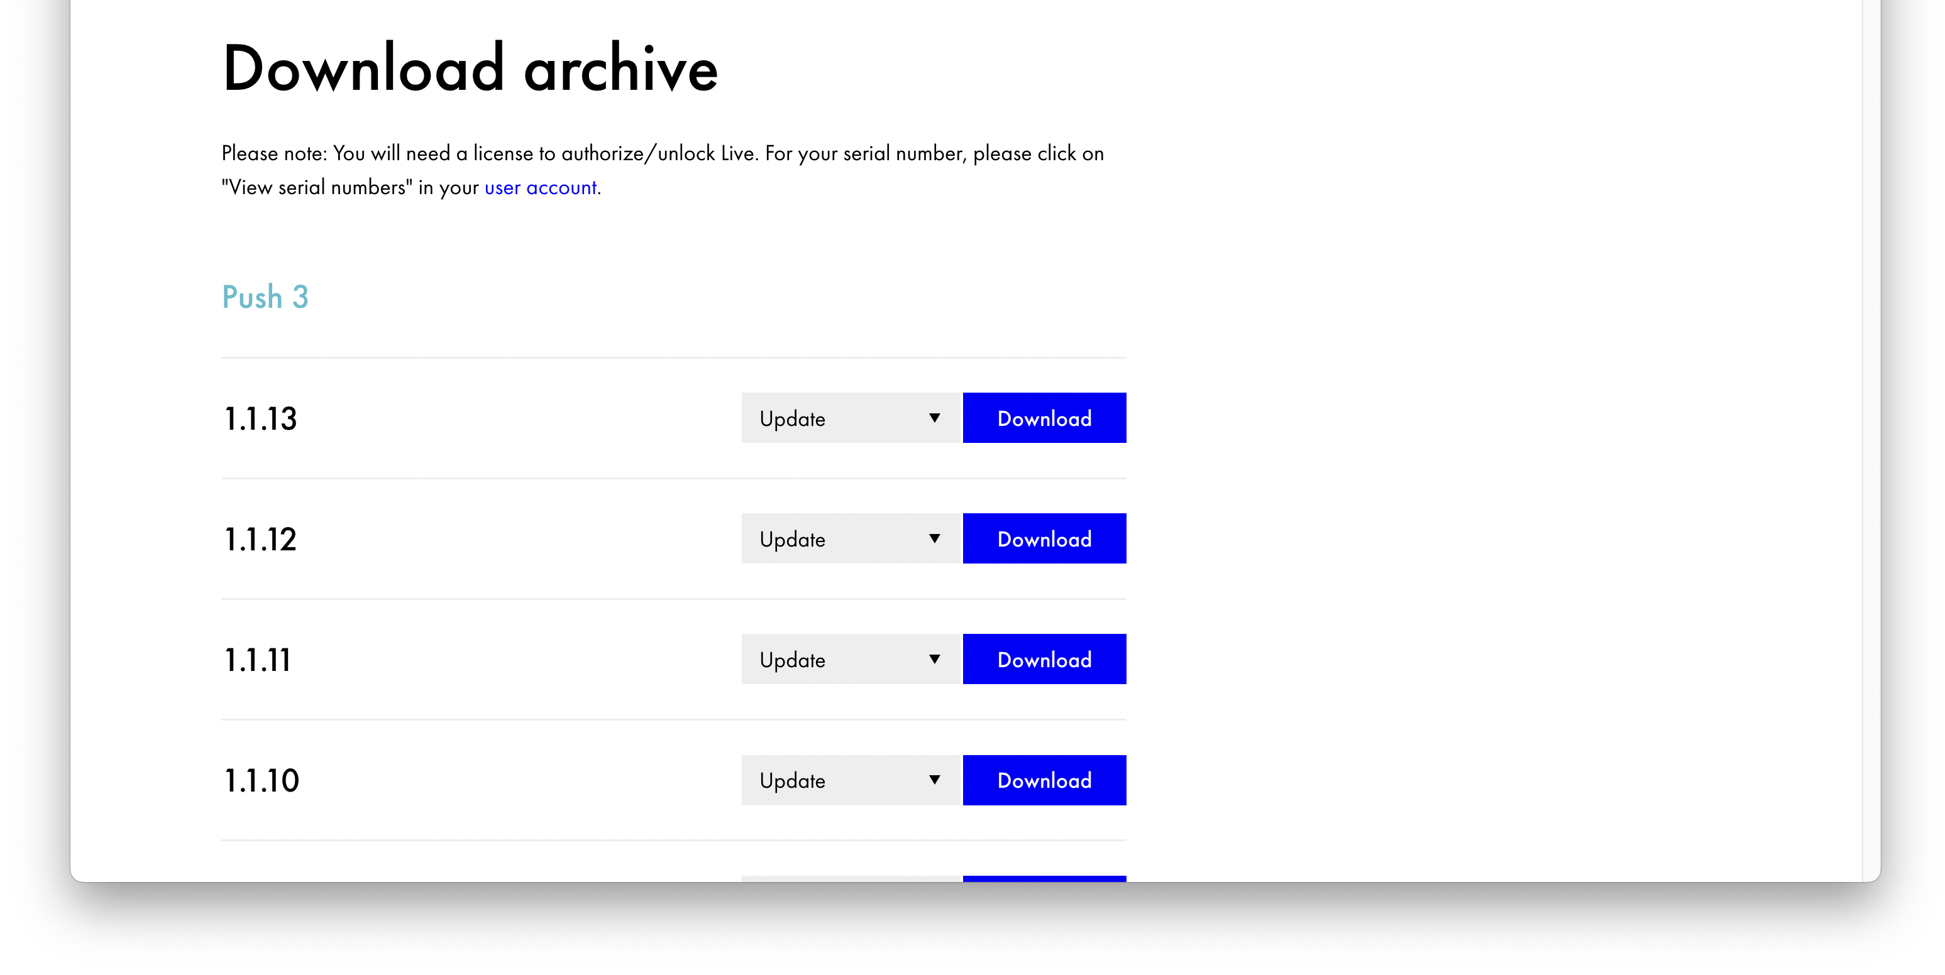
Task: Download Push 3 version 1.1.13
Action: tap(1044, 418)
